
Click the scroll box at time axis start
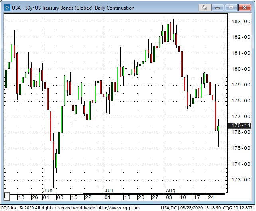point(7,197)
